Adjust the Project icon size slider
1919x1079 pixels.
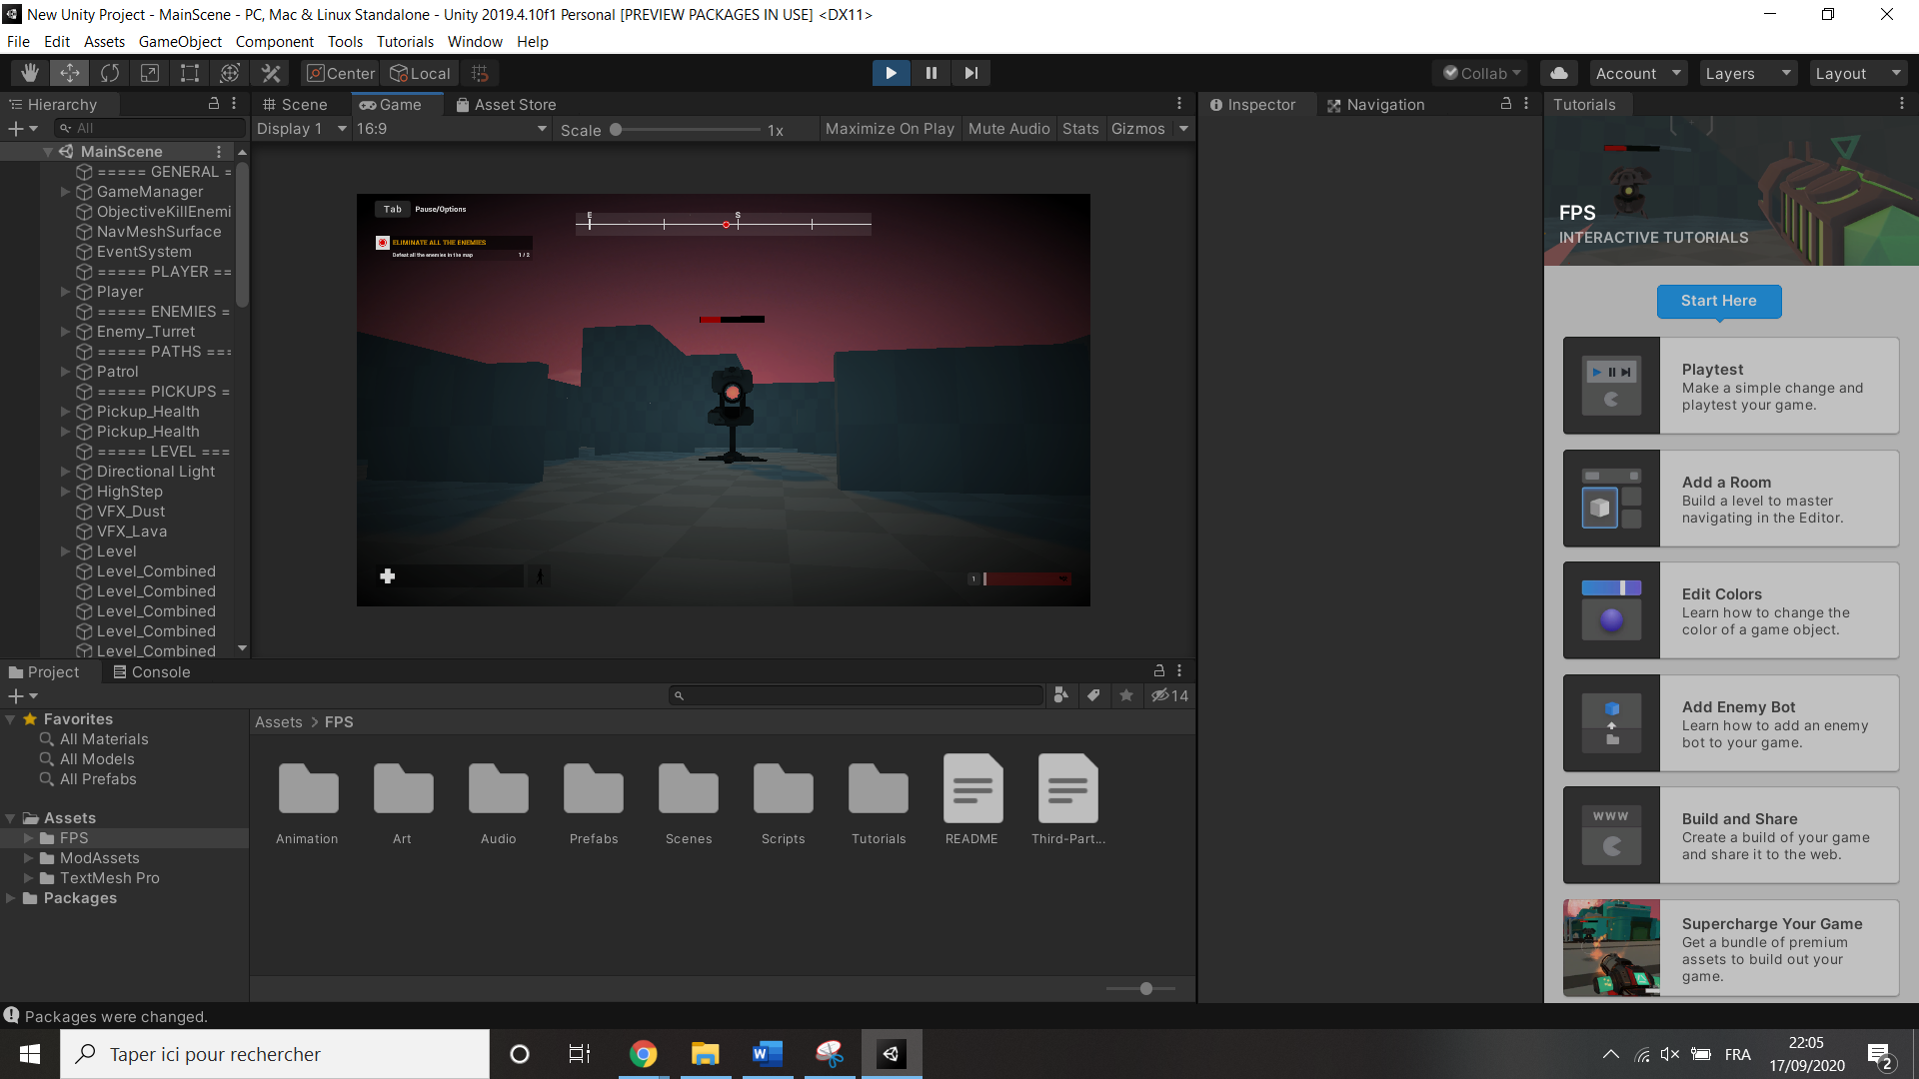pos(1146,988)
